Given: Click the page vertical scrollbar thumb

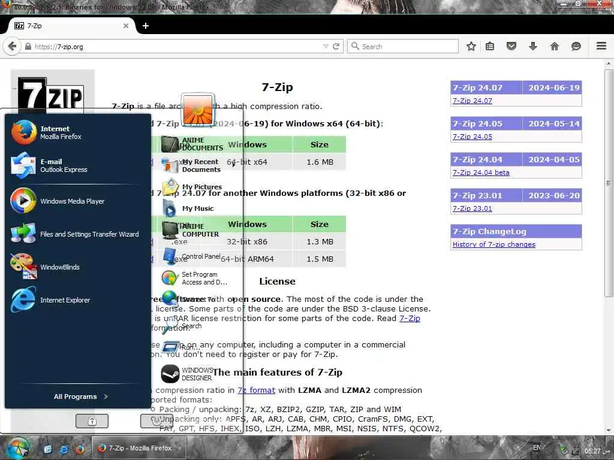Looking at the screenshot, I should point(608,183).
